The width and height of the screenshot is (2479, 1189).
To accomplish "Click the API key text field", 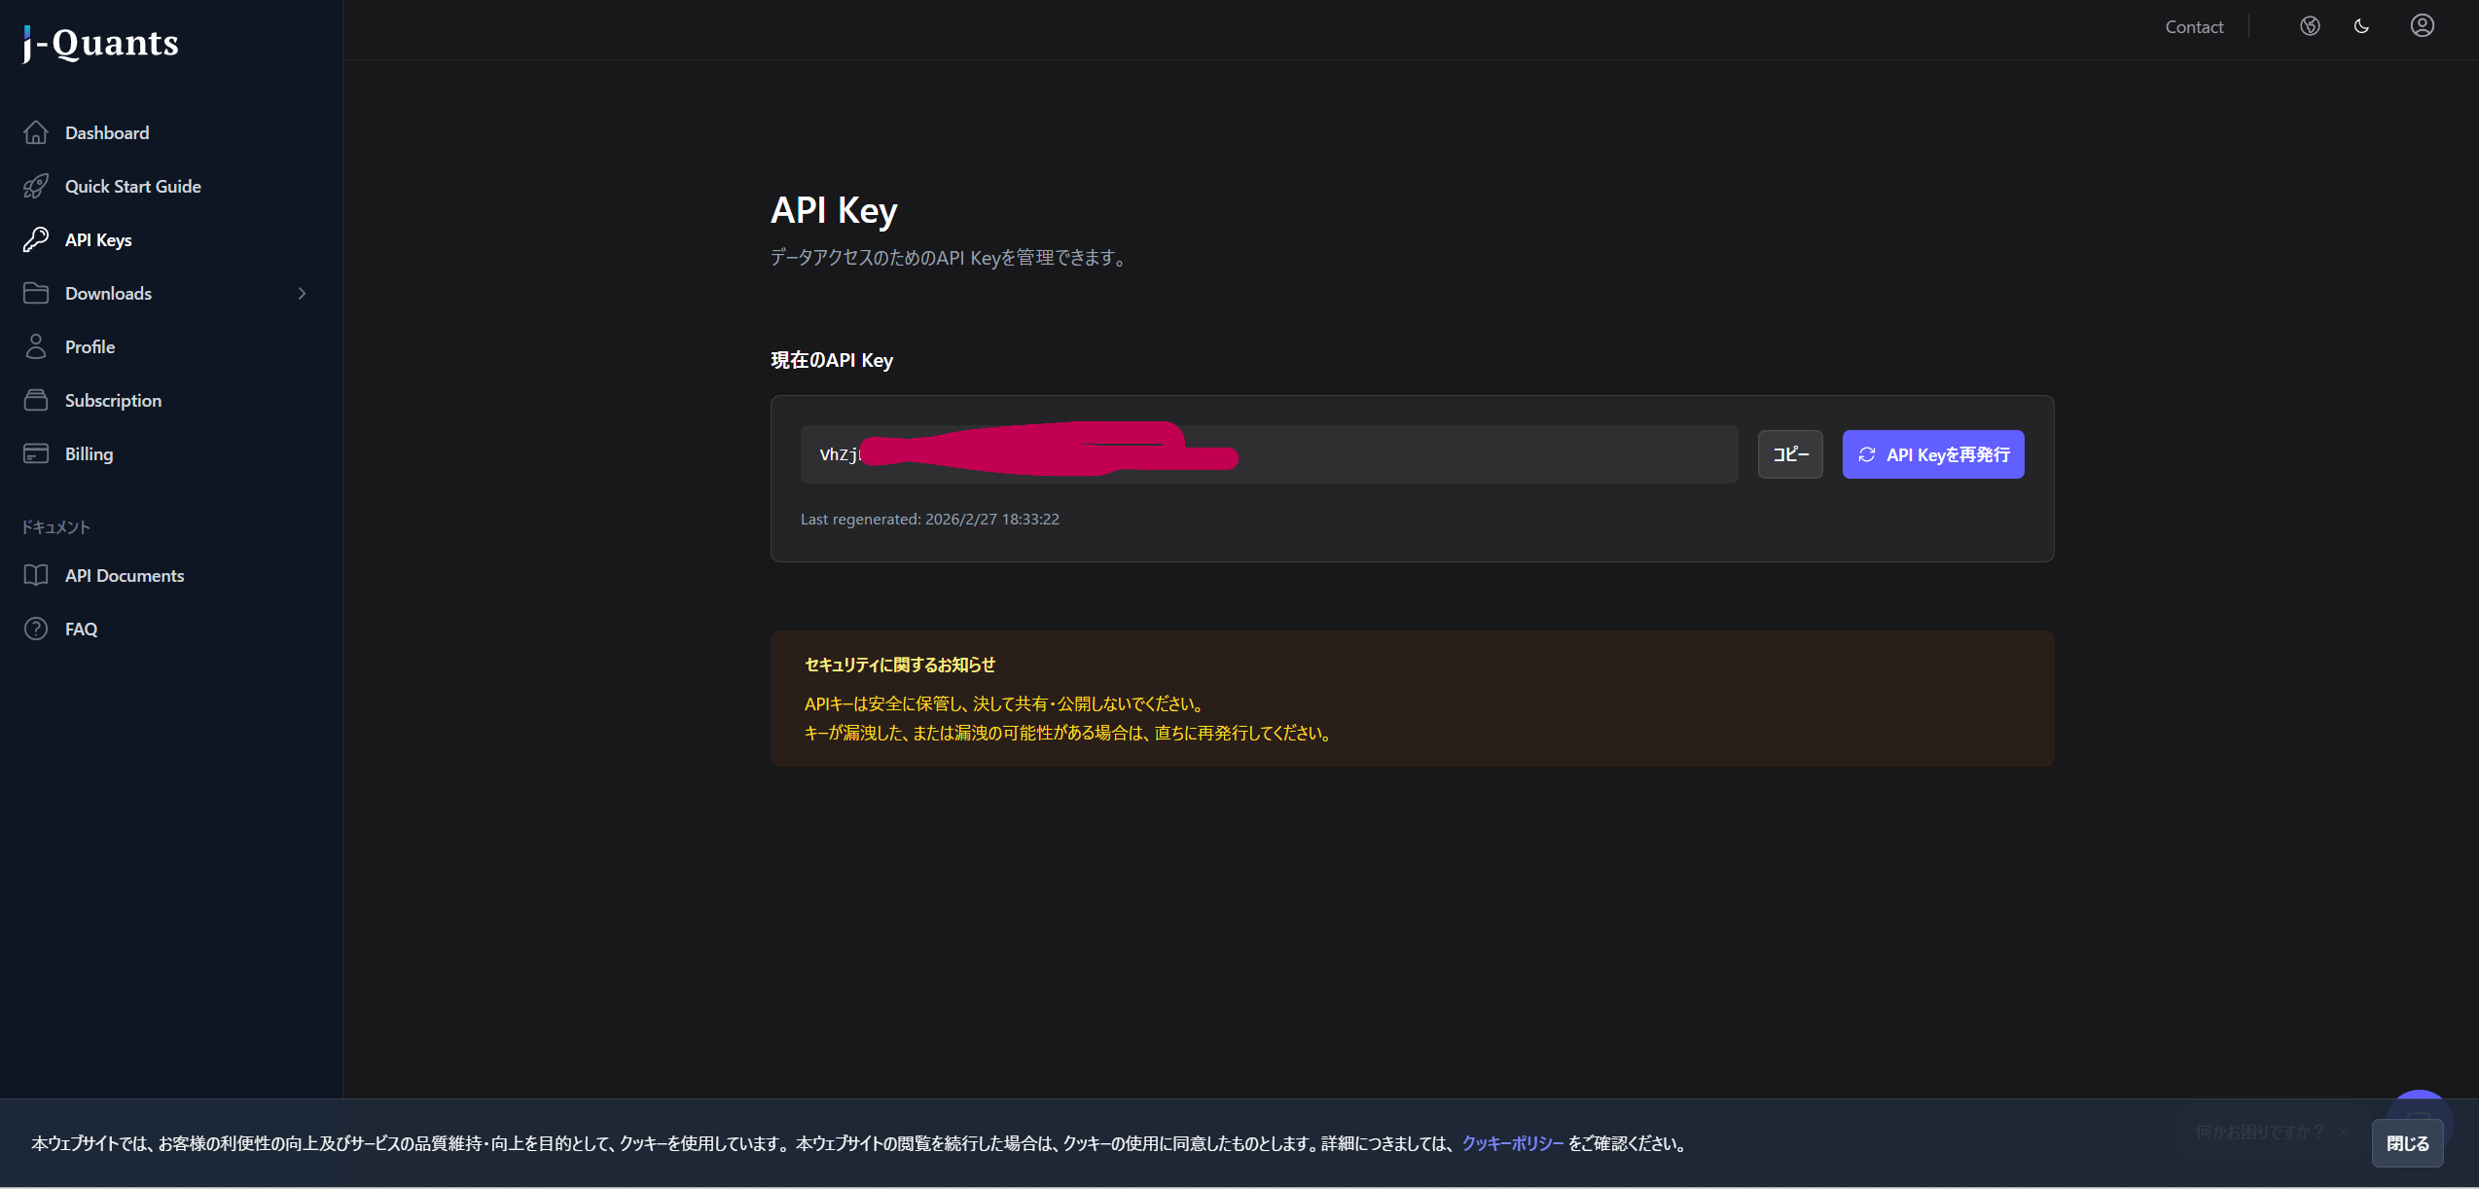I will click(x=1269, y=454).
